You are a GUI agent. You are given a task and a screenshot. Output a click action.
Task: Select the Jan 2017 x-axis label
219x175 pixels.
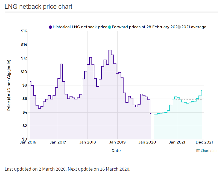[x=58, y=142]
